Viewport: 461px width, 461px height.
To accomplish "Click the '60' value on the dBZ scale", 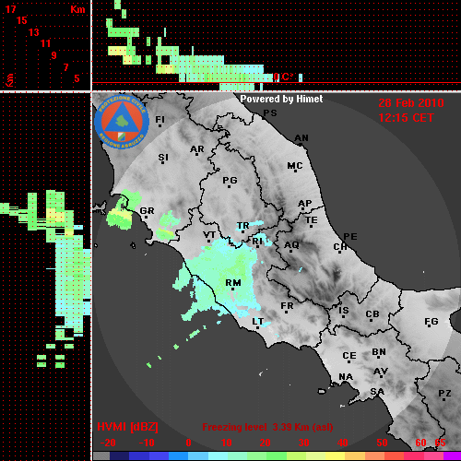I will [x=420, y=443].
